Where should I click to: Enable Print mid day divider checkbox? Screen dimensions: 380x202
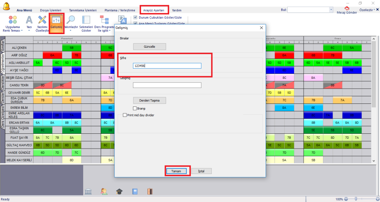(x=125, y=115)
